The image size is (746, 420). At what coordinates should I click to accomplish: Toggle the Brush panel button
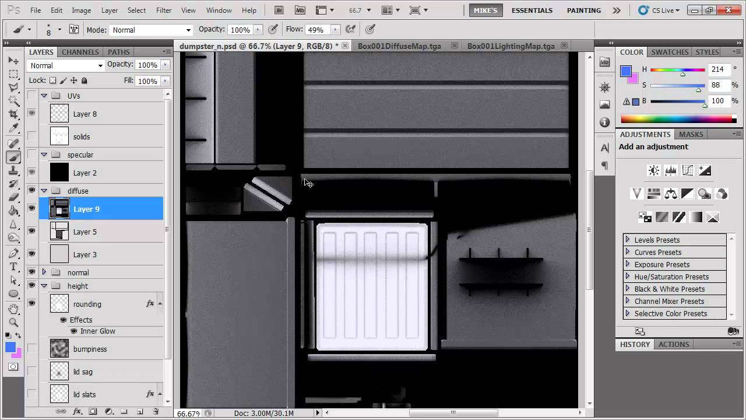[x=74, y=30]
